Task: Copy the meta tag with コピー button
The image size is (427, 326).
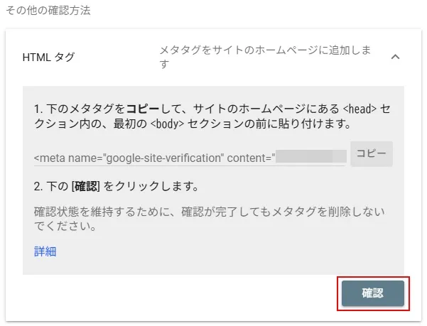Action: click(x=372, y=153)
